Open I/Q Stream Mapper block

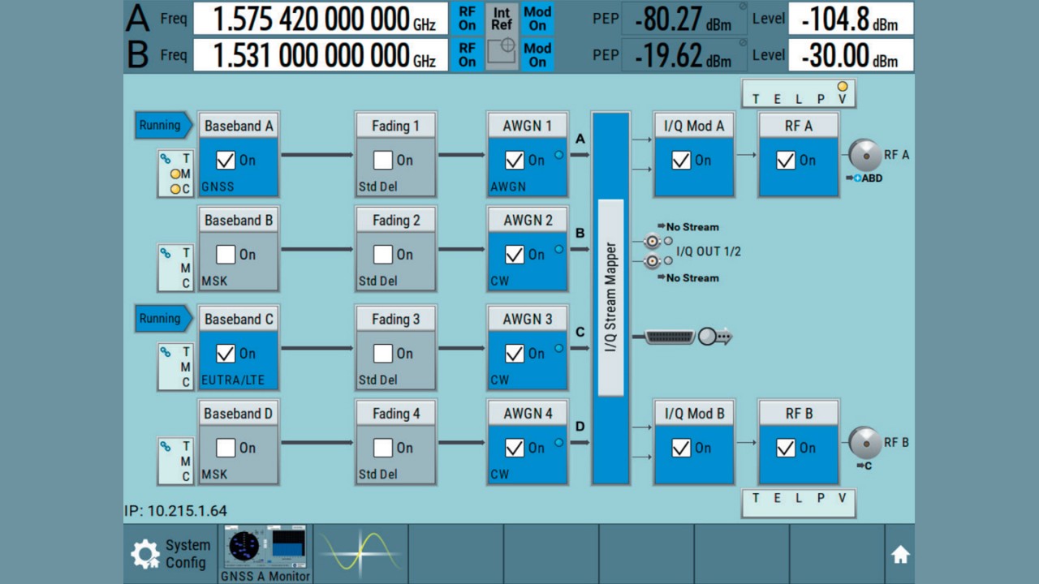pos(611,298)
